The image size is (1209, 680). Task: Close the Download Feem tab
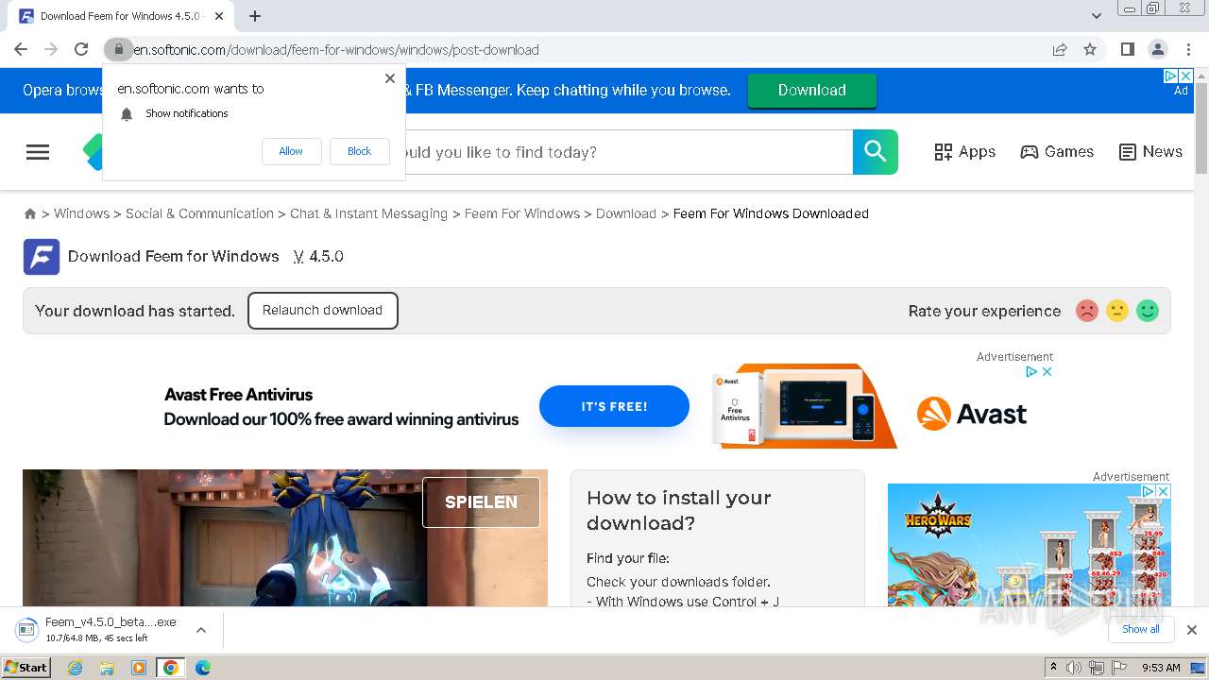(x=219, y=16)
